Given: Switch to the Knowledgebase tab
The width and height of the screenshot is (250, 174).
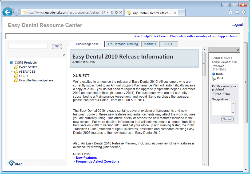Looking at the screenshot, I should (87, 44).
